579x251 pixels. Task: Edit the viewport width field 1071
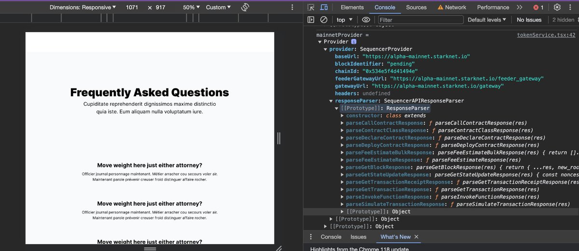tap(132, 7)
